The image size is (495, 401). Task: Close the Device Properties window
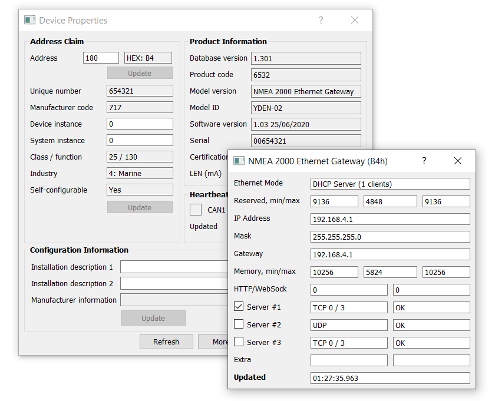point(355,20)
